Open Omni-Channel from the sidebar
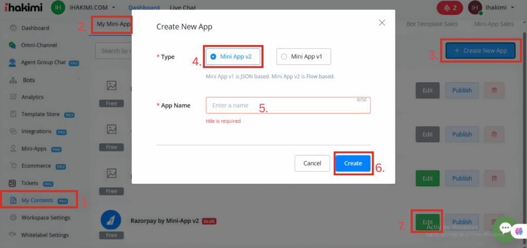527x248 pixels. click(x=39, y=45)
